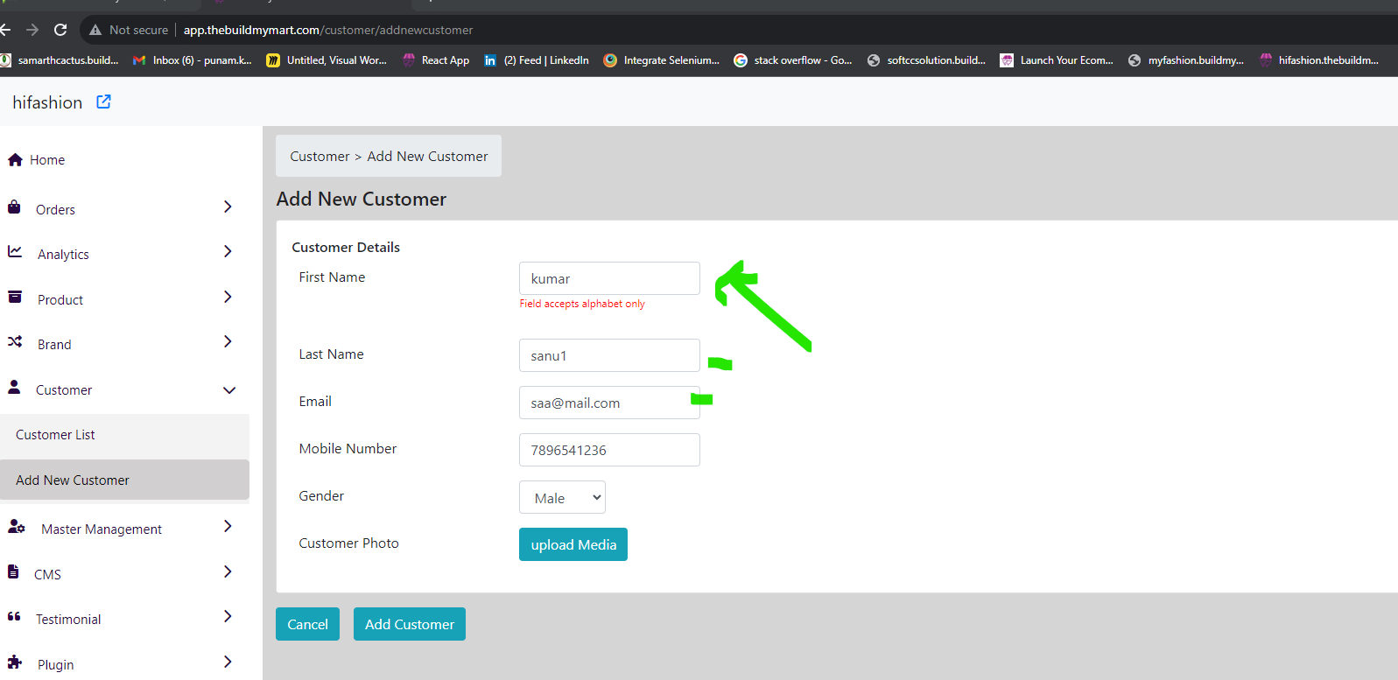Click Customer in the breadcrumb
1398x680 pixels.
click(x=320, y=156)
